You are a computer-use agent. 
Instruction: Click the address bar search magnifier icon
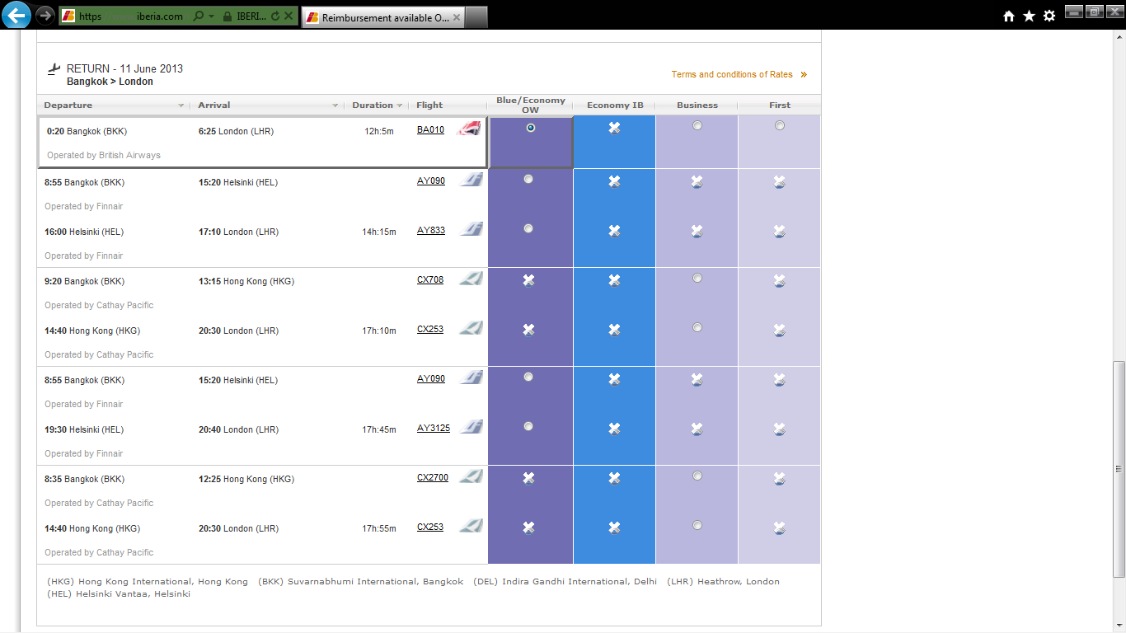point(198,16)
